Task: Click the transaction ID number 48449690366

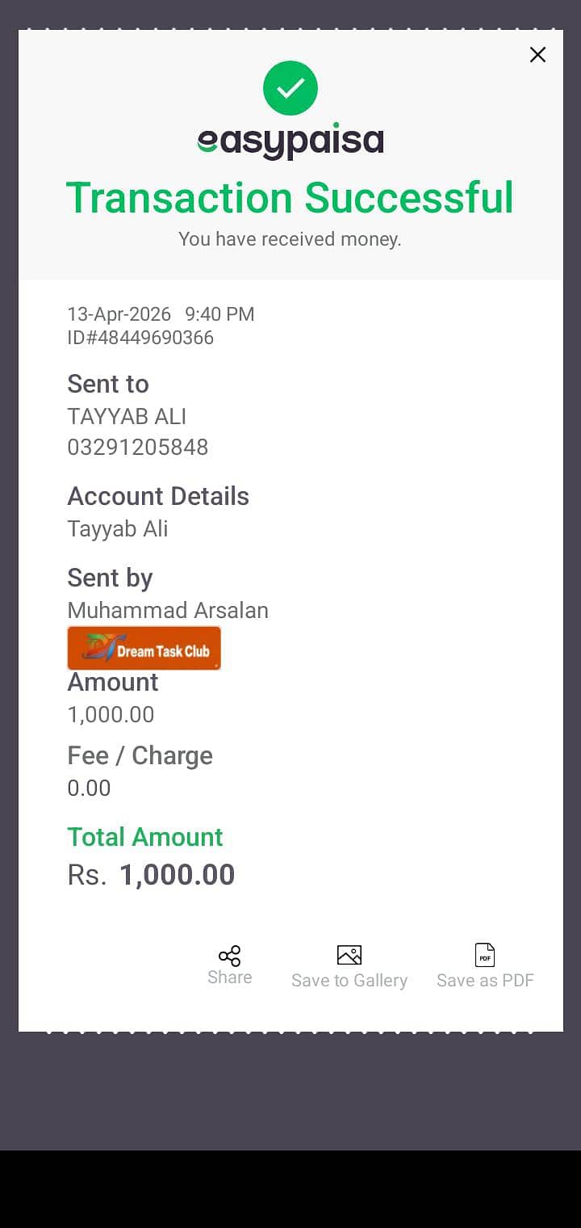Action: 140,338
